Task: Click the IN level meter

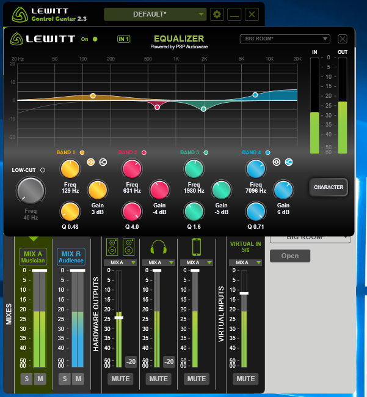Action: pos(314,105)
